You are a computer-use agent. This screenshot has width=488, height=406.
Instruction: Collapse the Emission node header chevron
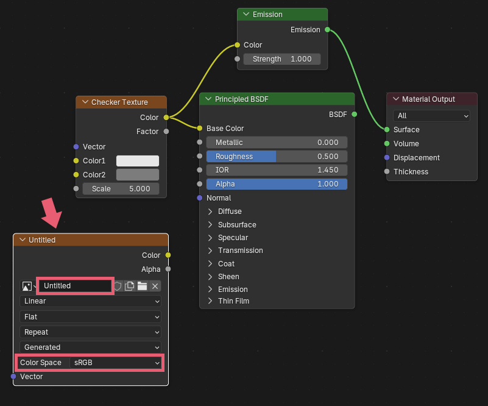(x=246, y=15)
